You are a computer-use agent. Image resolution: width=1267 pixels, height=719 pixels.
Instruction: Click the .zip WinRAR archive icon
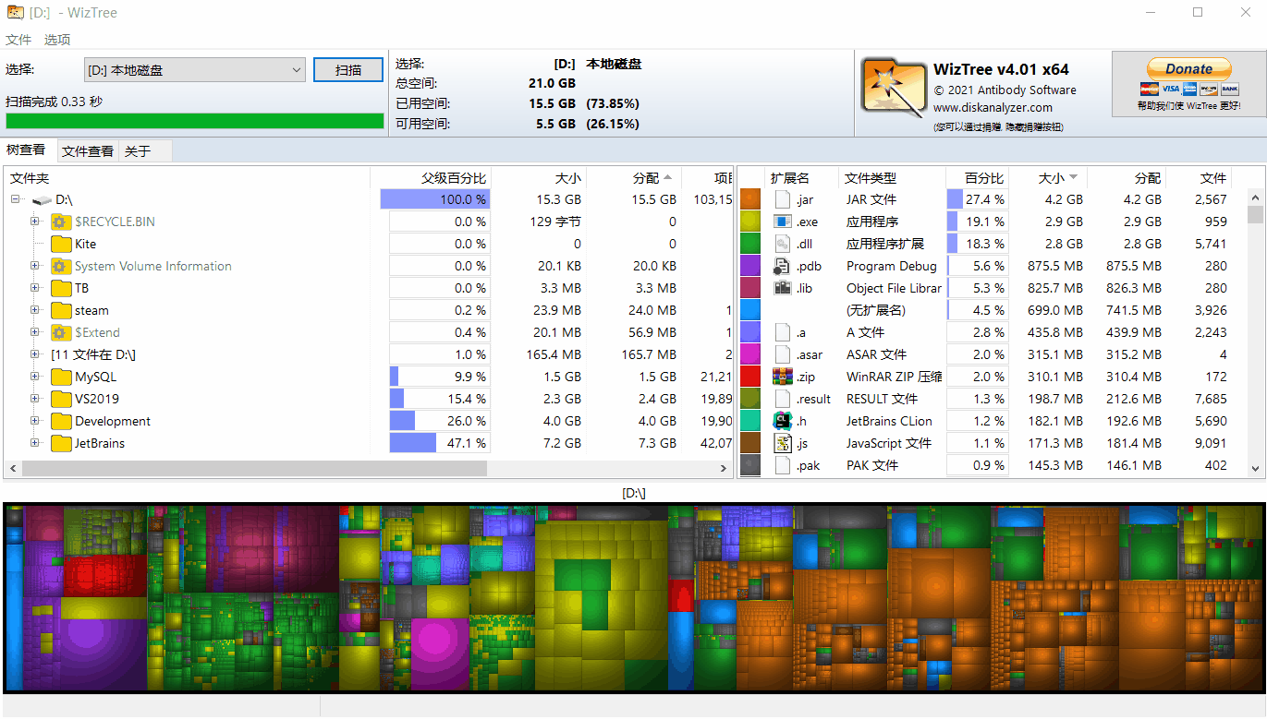(783, 377)
